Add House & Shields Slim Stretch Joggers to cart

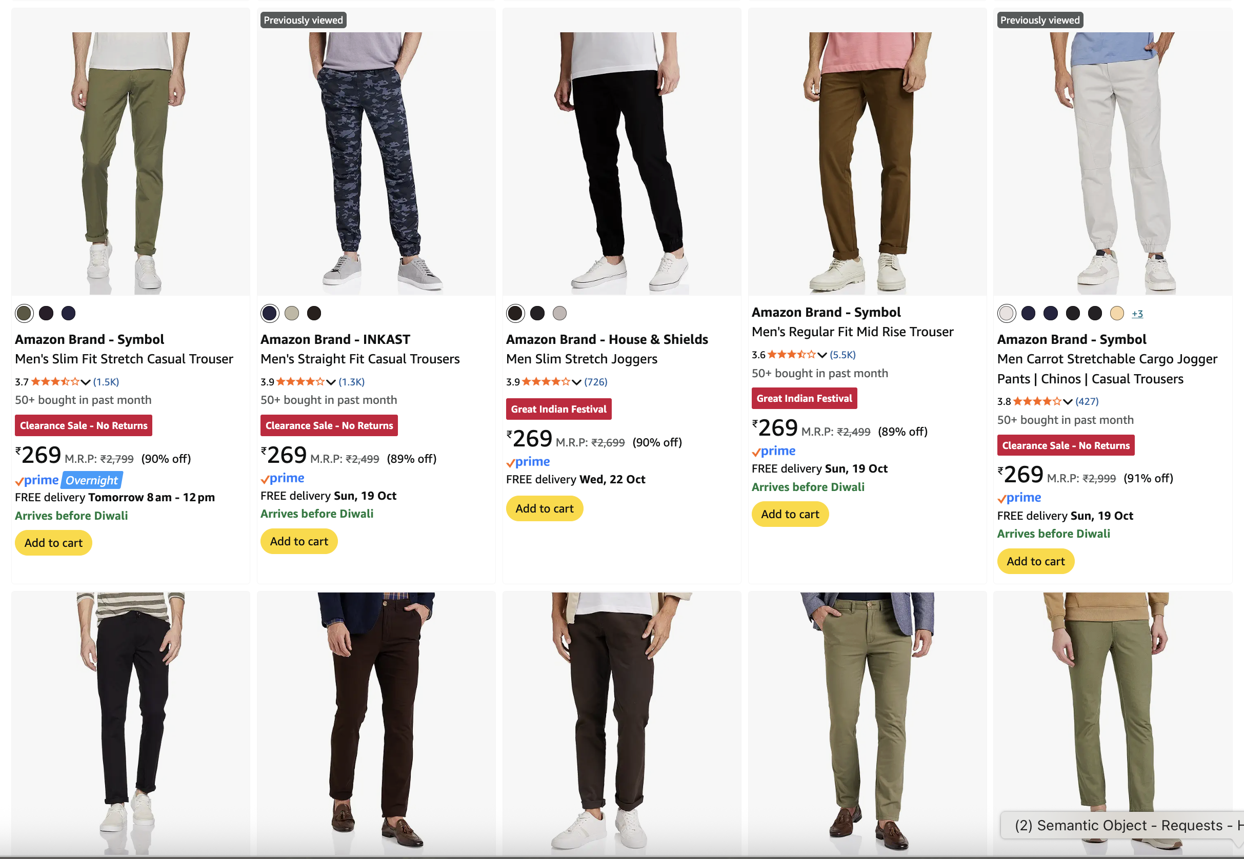tap(545, 508)
